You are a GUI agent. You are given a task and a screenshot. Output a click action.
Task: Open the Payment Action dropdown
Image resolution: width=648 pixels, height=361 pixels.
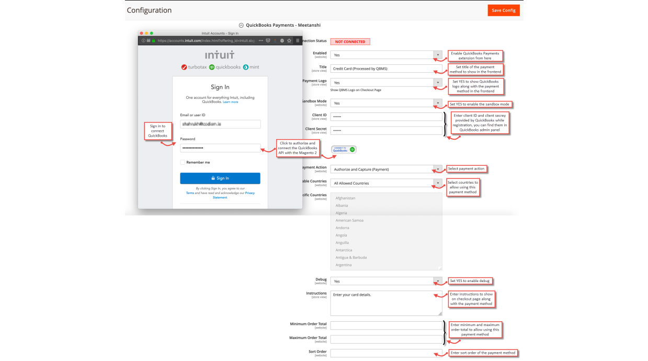[386, 170]
